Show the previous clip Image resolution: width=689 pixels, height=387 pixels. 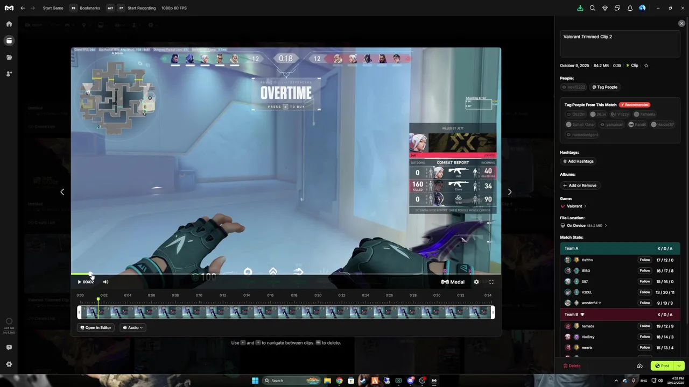pyautogui.click(x=62, y=192)
